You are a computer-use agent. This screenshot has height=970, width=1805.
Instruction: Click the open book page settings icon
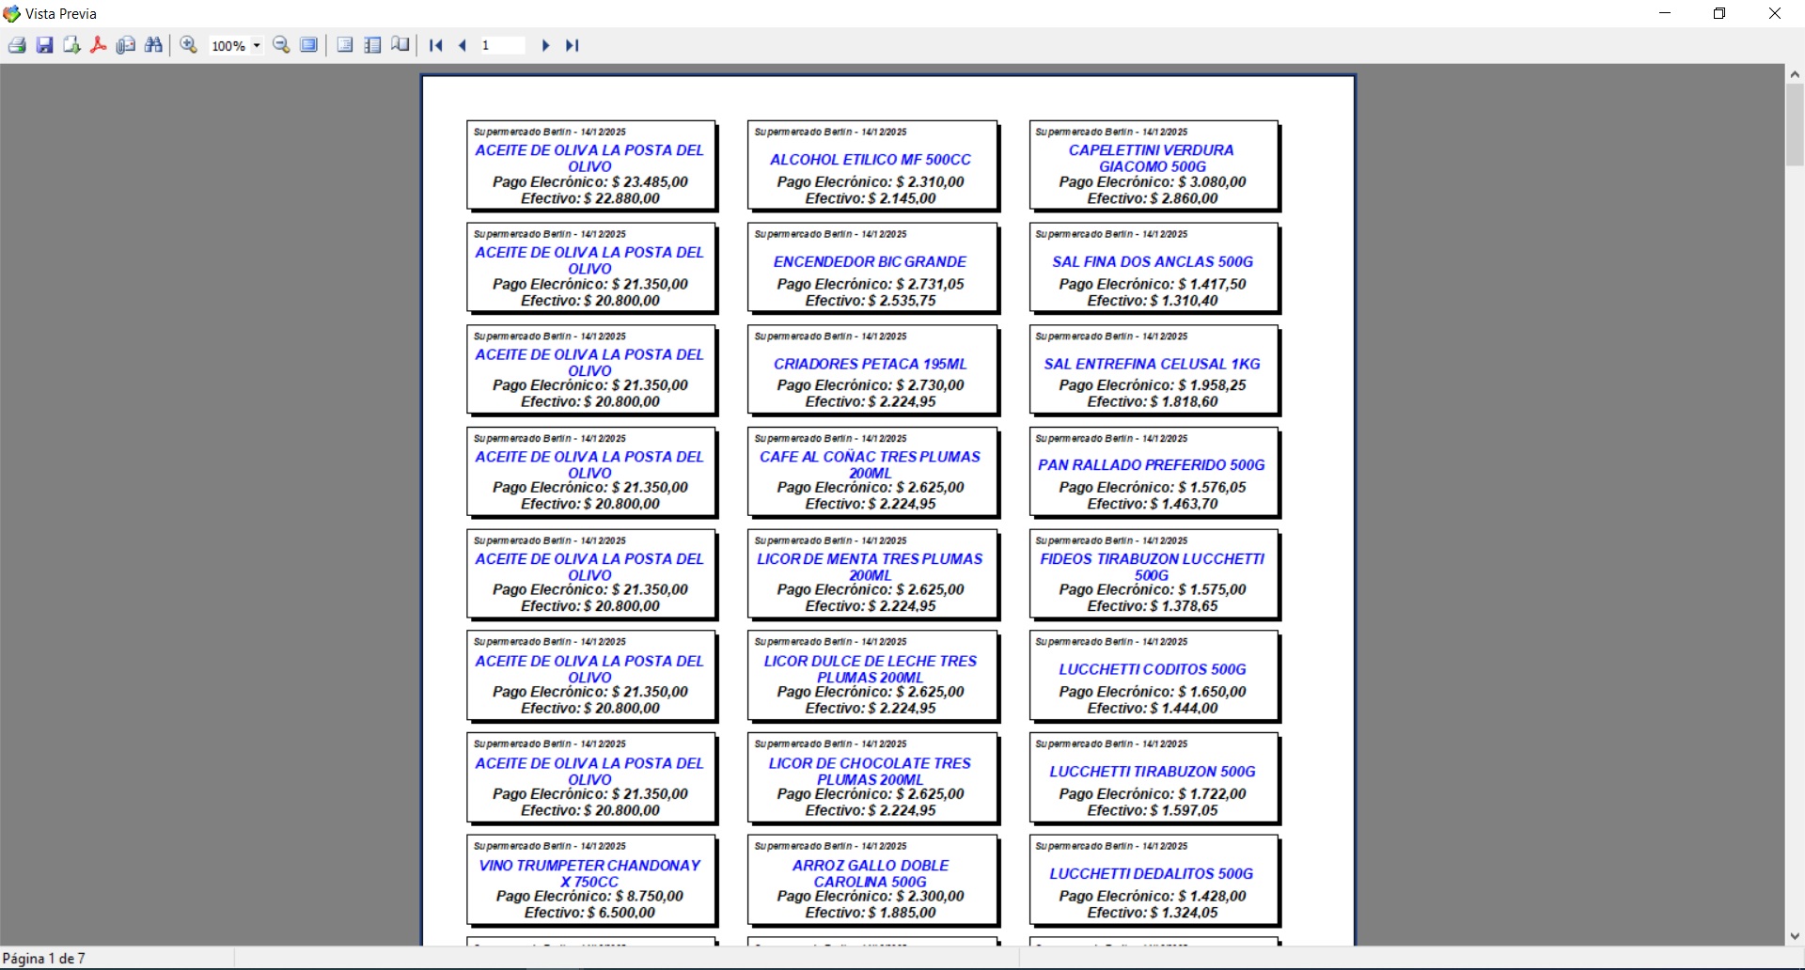click(400, 45)
